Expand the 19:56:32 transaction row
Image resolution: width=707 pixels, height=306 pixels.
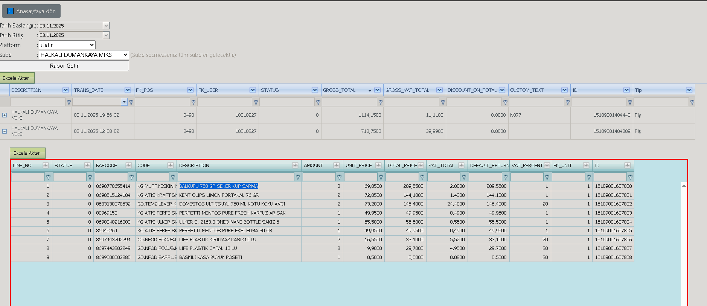point(5,115)
